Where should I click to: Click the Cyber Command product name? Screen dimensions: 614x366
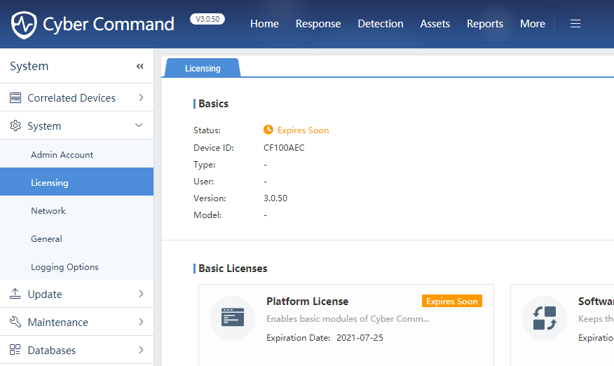coord(109,25)
